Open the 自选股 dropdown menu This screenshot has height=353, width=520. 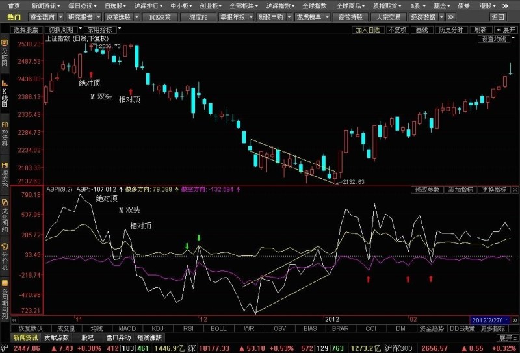[x=116, y=6]
